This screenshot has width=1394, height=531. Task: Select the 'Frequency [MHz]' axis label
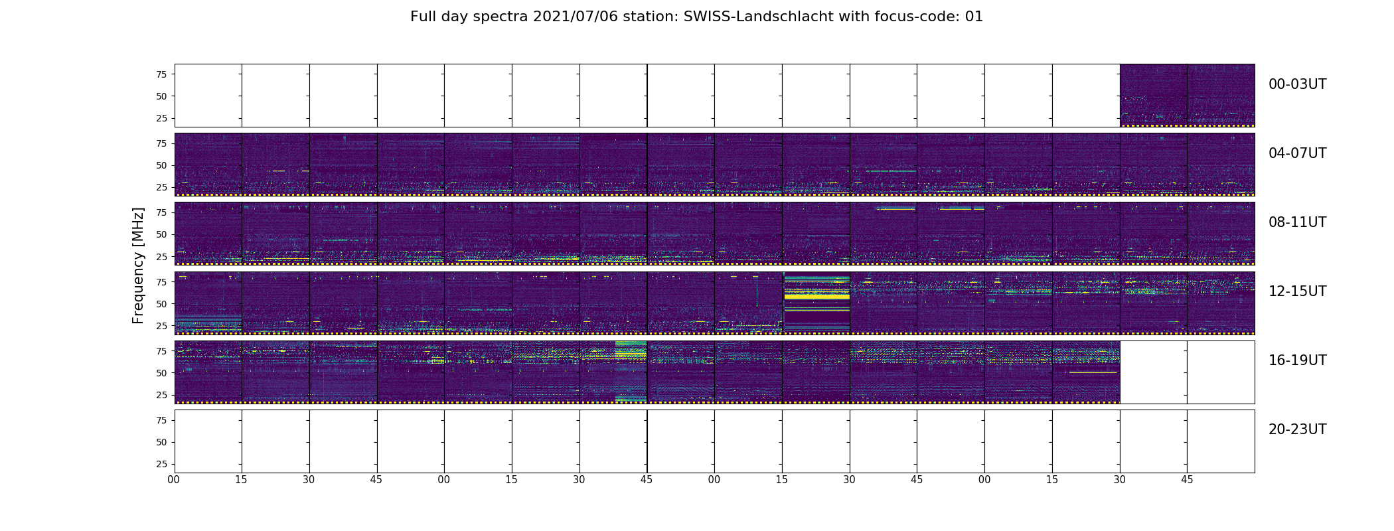(x=138, y=265)
